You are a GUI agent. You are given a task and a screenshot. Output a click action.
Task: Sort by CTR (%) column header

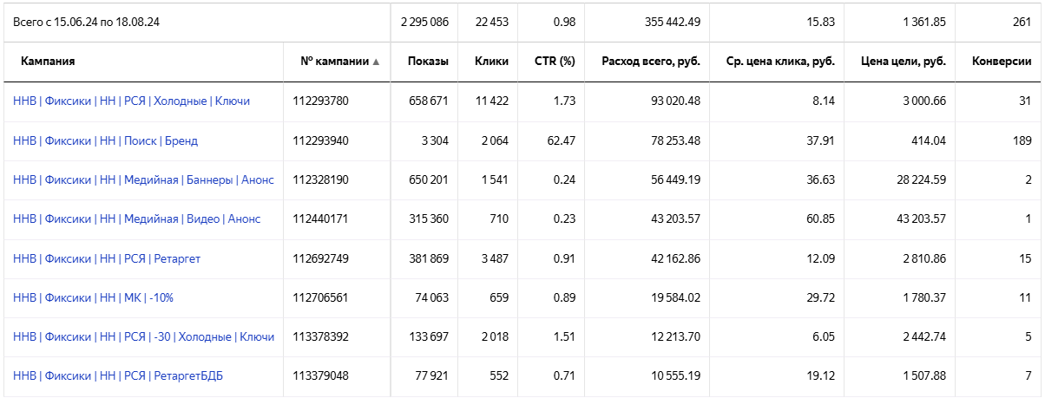click(x=555, y=62)
